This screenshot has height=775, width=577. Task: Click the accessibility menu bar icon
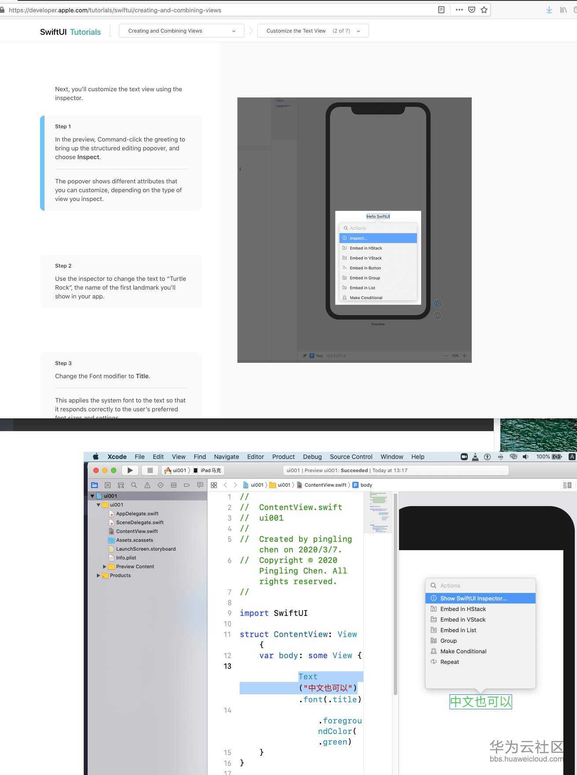[x=487, y=457]
